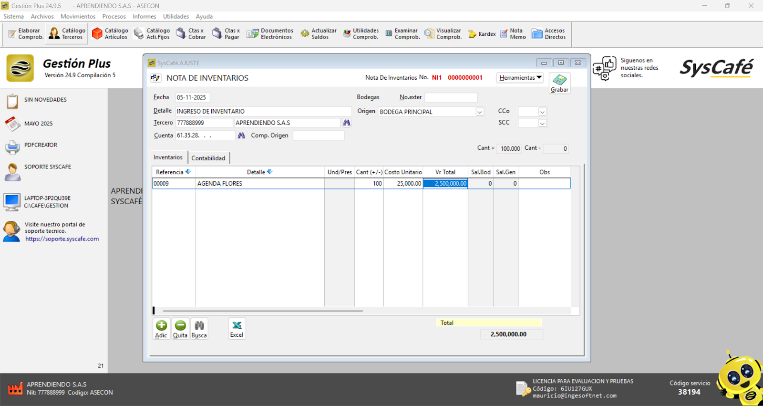Open the SCC dropdown
Viewport: 763px width, 406px height.
coord(542,124)
